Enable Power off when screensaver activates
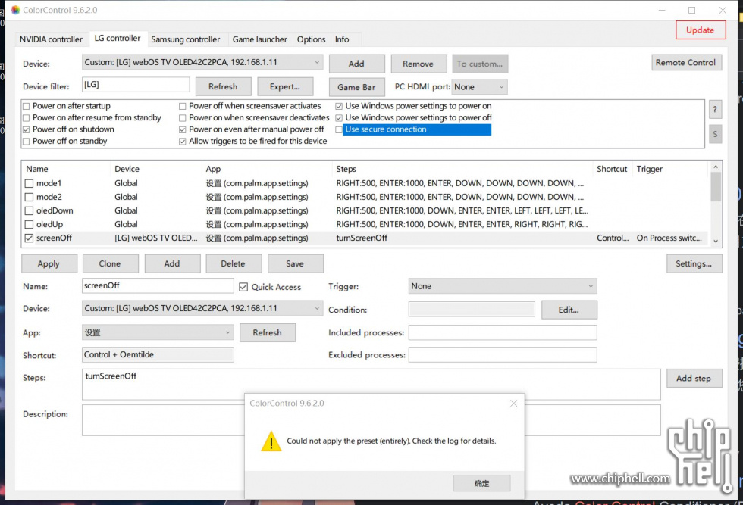743x505 pixels. click(x=183, y=106)
